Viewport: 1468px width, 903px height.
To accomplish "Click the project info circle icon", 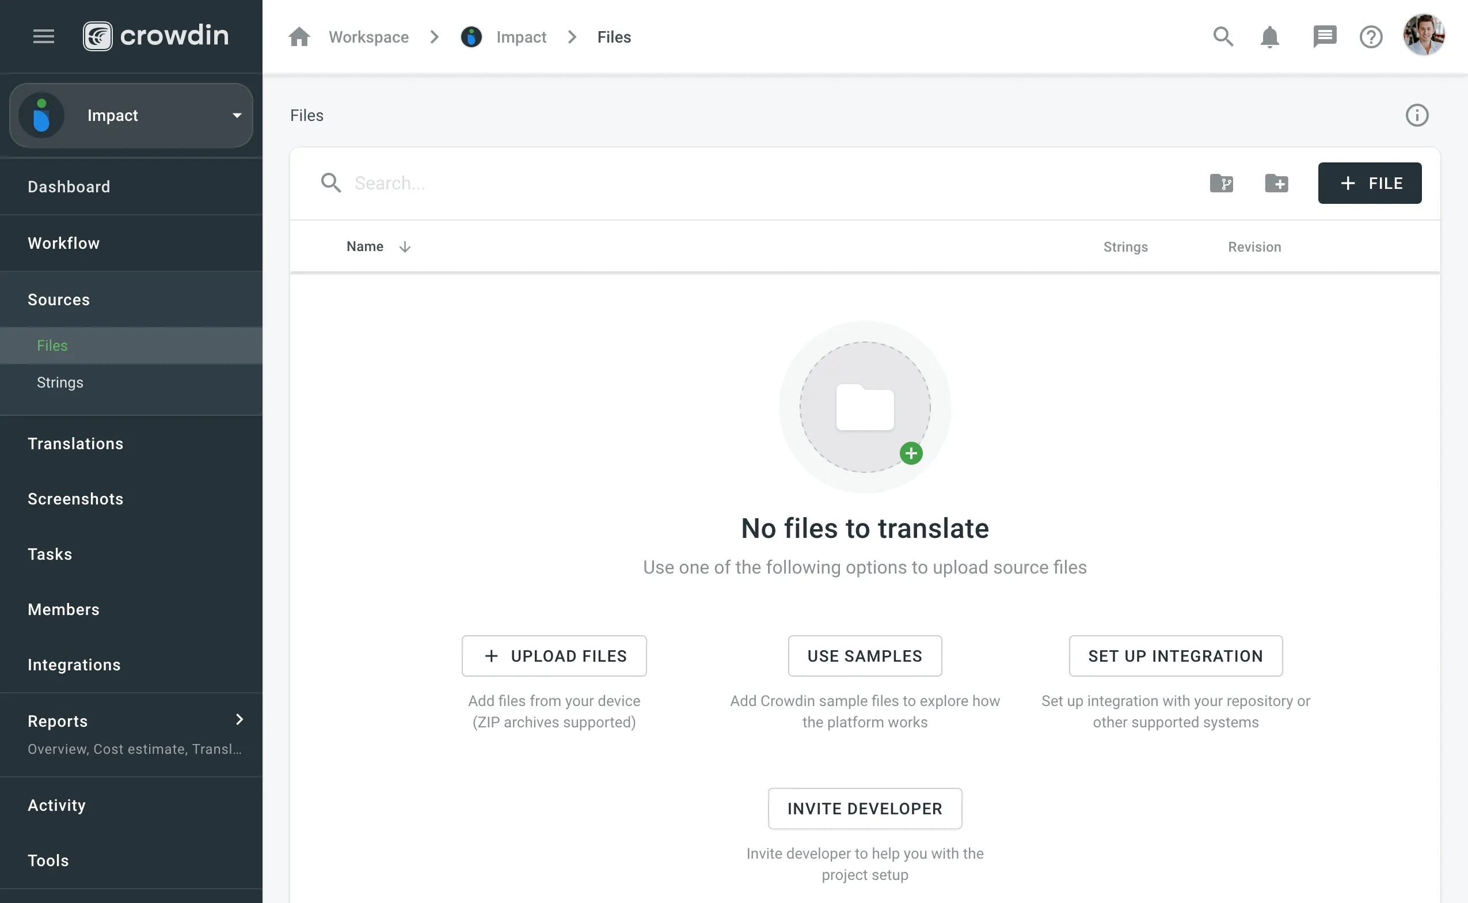I will pyautogui.click(x=1417, y=115).
